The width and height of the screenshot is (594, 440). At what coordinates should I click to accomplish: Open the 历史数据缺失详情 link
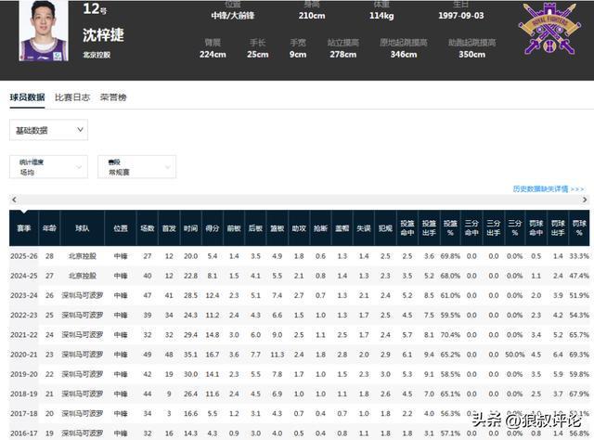tap(548, 188)
